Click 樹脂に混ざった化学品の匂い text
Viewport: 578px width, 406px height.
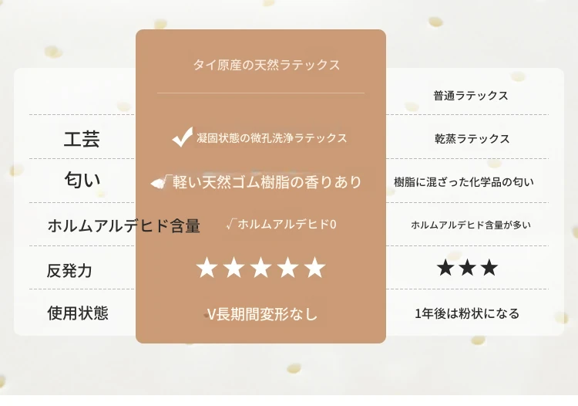(x=464, y=182)
